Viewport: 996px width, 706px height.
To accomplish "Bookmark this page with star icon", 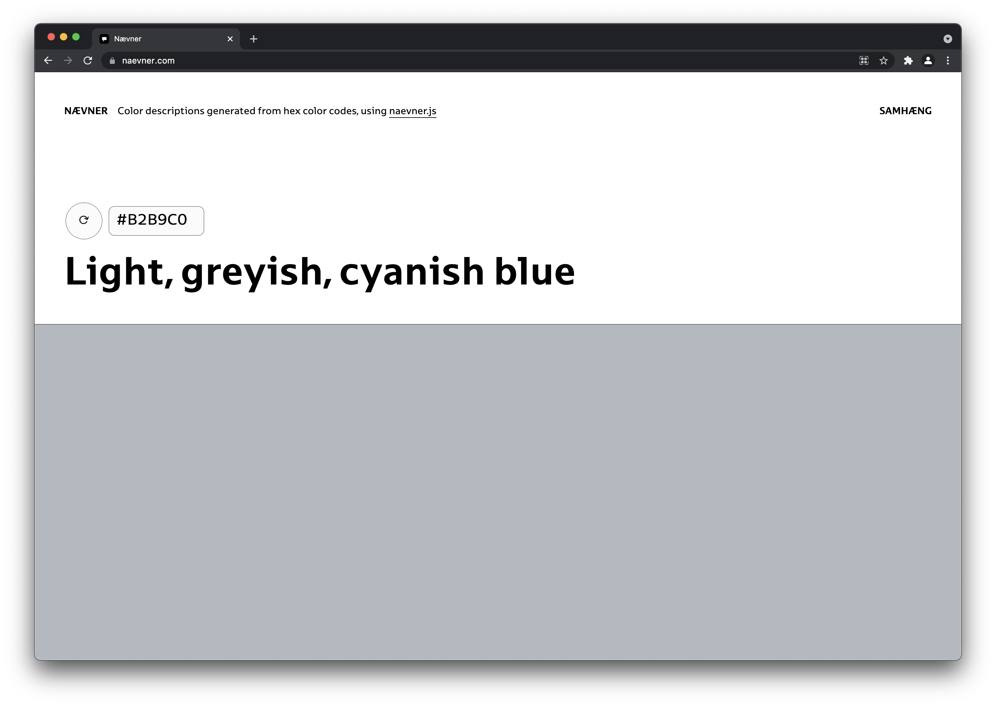I will [883, 60].
